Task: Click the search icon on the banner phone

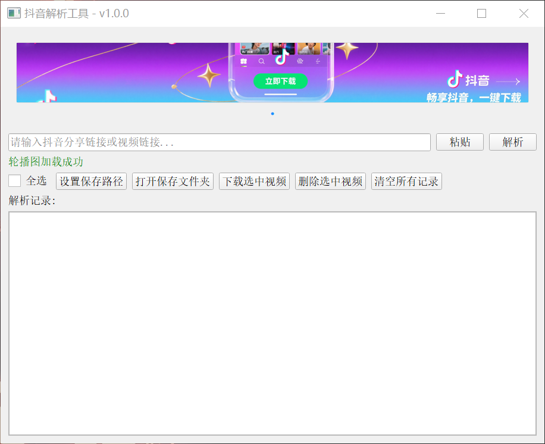Action: [261, 61]
